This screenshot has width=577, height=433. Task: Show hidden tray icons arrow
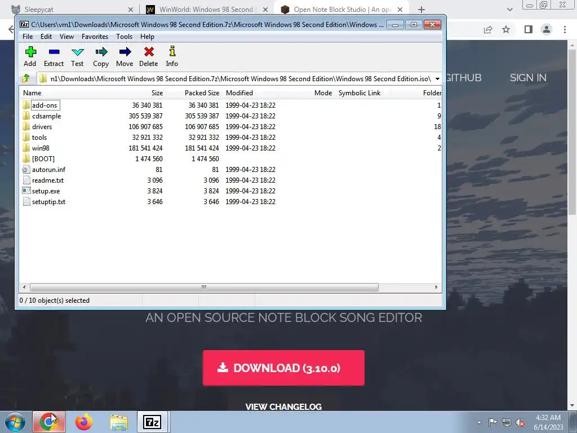479,422
